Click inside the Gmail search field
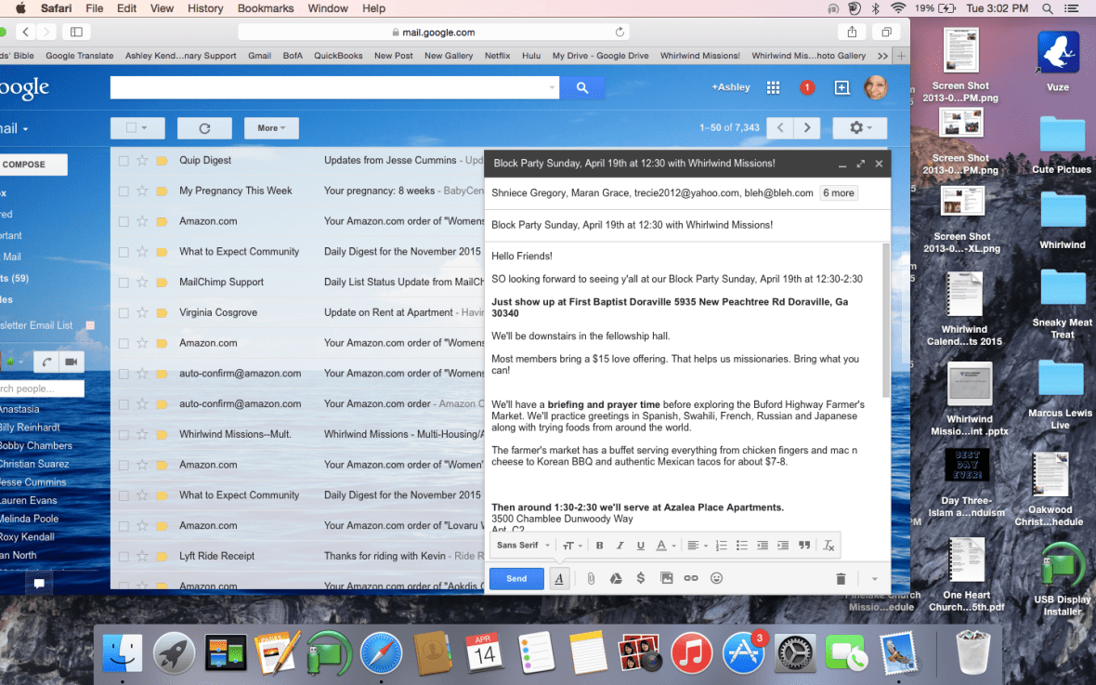This screenshot has height=685, width=1096. (325, 87)
